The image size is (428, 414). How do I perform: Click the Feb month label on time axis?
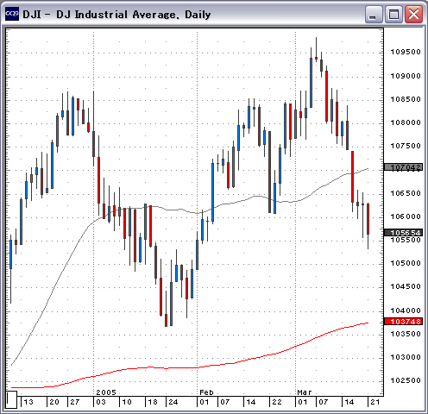(x=206, y=392)
